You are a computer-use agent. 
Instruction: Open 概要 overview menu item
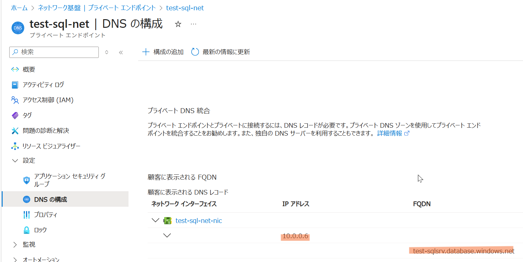click(x=29, y=69)
